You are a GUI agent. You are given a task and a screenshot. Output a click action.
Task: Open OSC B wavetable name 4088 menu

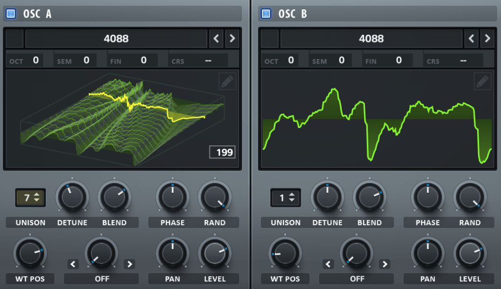click(371, 39)
